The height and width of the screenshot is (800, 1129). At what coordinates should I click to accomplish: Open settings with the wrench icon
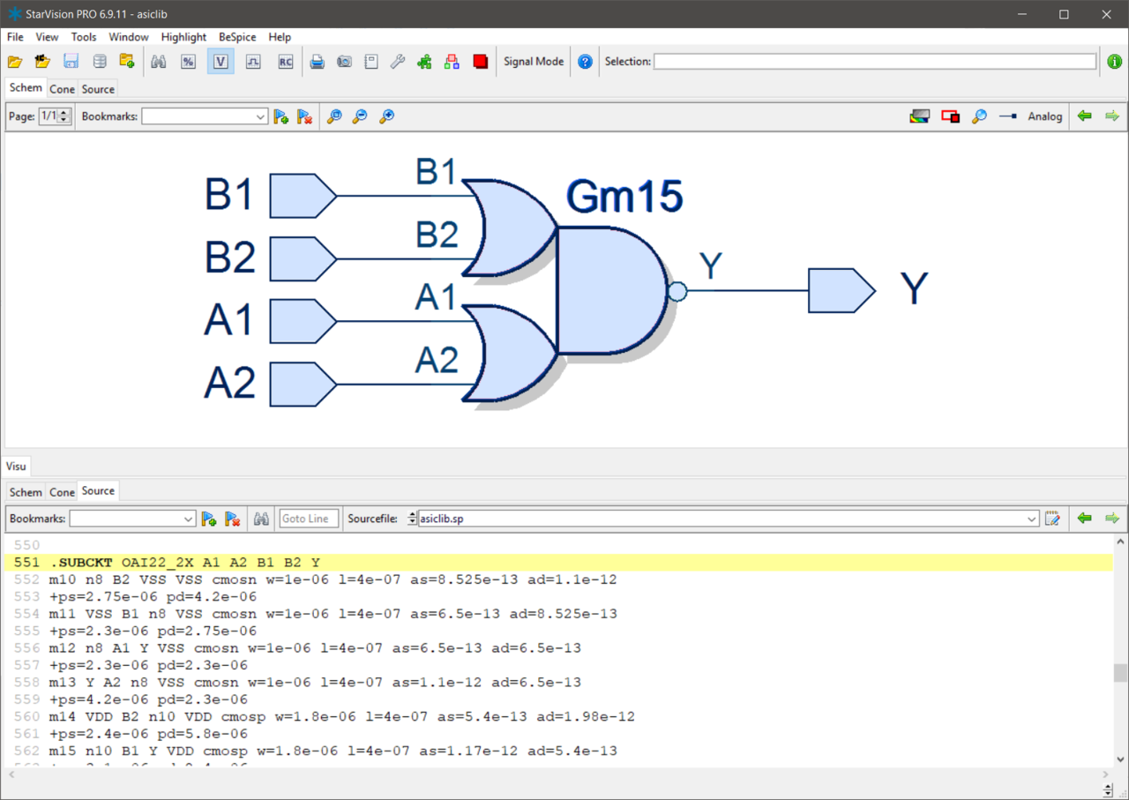coord(398,62)
